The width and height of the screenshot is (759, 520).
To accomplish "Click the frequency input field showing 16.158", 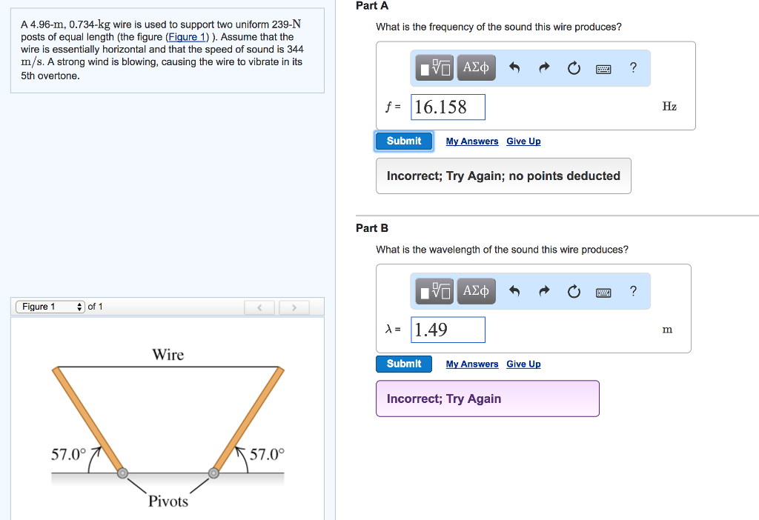I will 448,107.
